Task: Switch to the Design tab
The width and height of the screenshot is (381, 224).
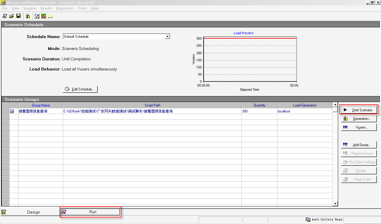Action: [x=30, y=212]
